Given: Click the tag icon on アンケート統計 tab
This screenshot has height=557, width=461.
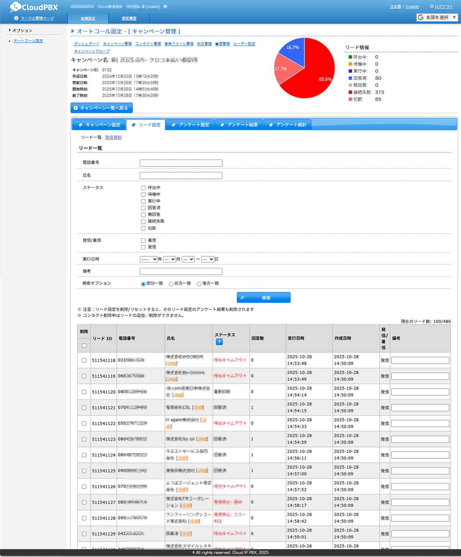Looking at the screenshot, I should point(271,125).
